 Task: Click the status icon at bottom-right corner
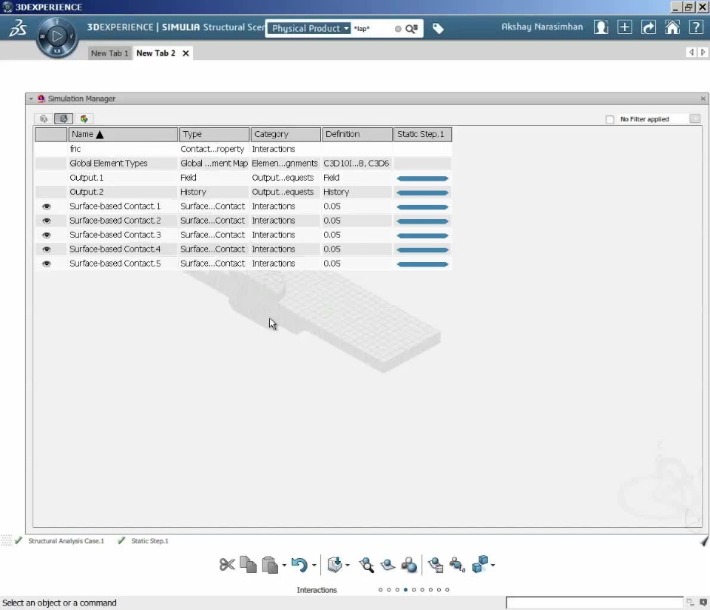pyautogui.click(x=703, y=603)
